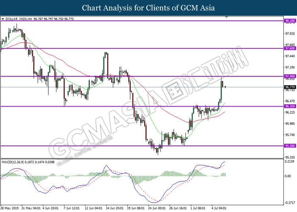297x212 pixels.
Task: Click the 31 May 04:01 time label
Action: click(x=31, y=208)
